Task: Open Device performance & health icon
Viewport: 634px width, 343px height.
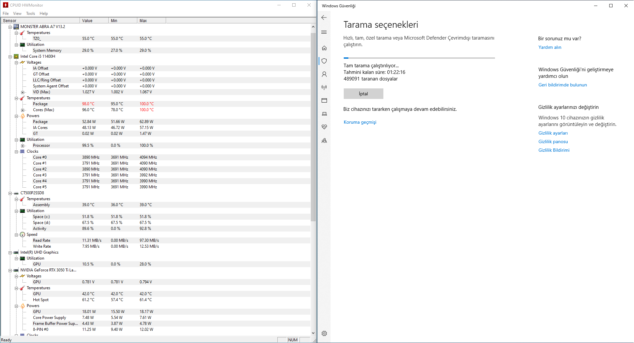Action: [x=324, y=127]
